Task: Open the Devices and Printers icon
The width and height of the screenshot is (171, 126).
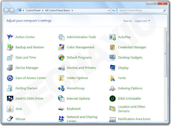Action: 61,68
